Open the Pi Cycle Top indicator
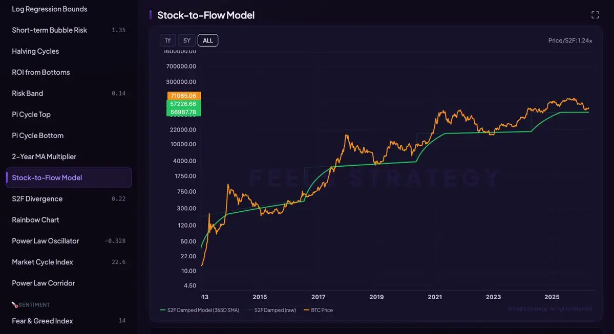Screen dimensions: 614x334 coord(31,115)
